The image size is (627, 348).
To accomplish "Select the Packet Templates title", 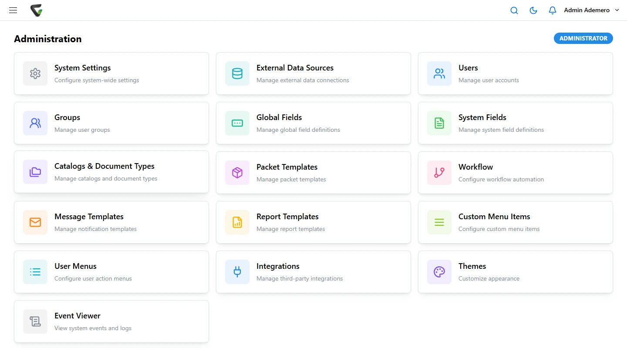I will click(287, 167).
